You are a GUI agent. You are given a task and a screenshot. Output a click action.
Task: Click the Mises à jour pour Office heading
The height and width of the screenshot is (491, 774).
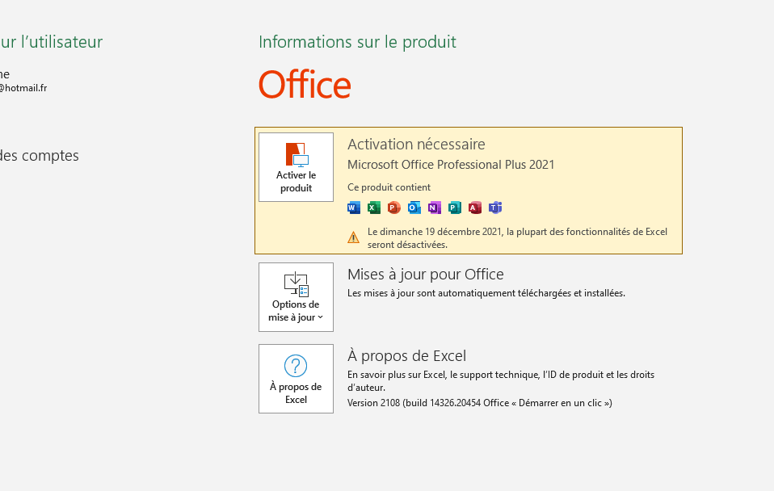click(426, 275)
